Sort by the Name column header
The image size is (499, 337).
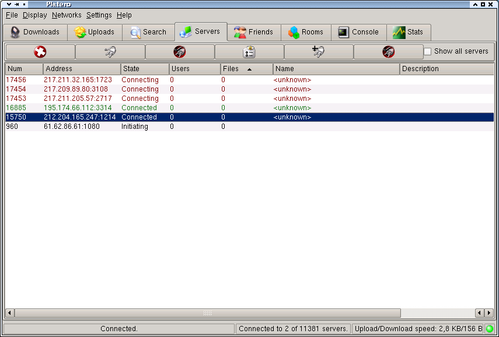coord(336,69)
